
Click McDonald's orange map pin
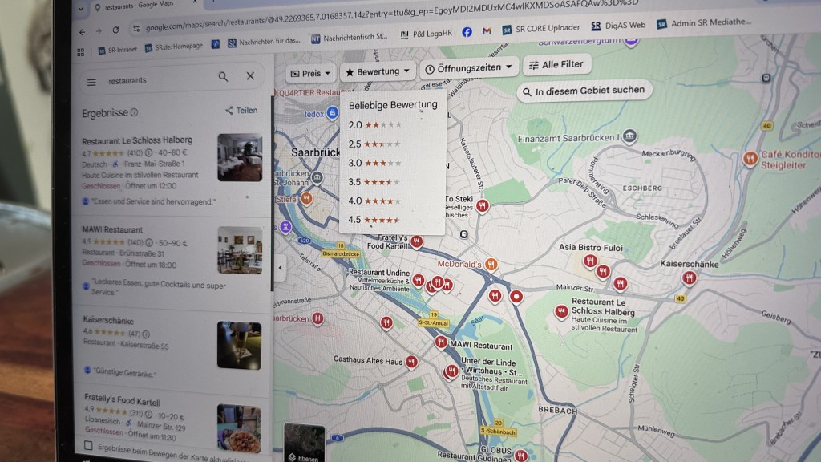491,265
